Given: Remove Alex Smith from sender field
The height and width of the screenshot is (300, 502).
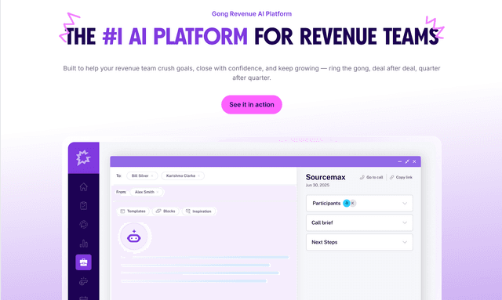Looking at the screenshot, I should click(x=158, y=192).
